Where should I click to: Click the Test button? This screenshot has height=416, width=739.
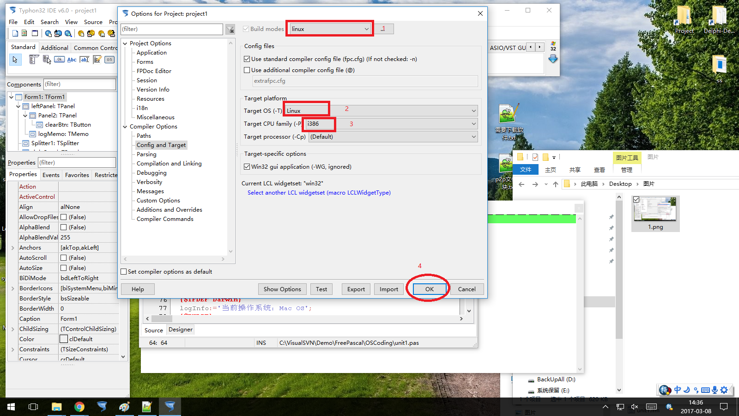coord(321,289)
